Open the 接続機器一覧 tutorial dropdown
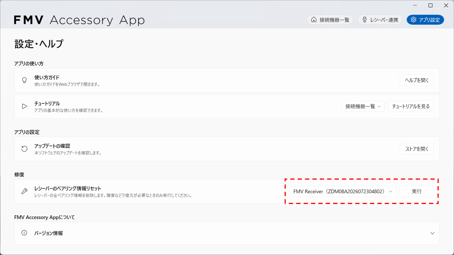This screenshot has width=454, height=255. point(363,106)
